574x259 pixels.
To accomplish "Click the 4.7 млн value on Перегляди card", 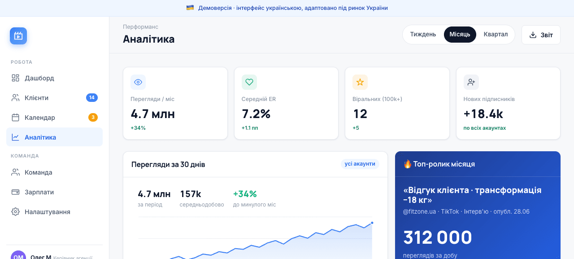I will 152,114.
